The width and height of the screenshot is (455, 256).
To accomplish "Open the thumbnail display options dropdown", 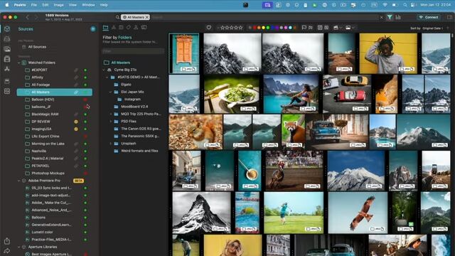I will (x=350, y=28).
